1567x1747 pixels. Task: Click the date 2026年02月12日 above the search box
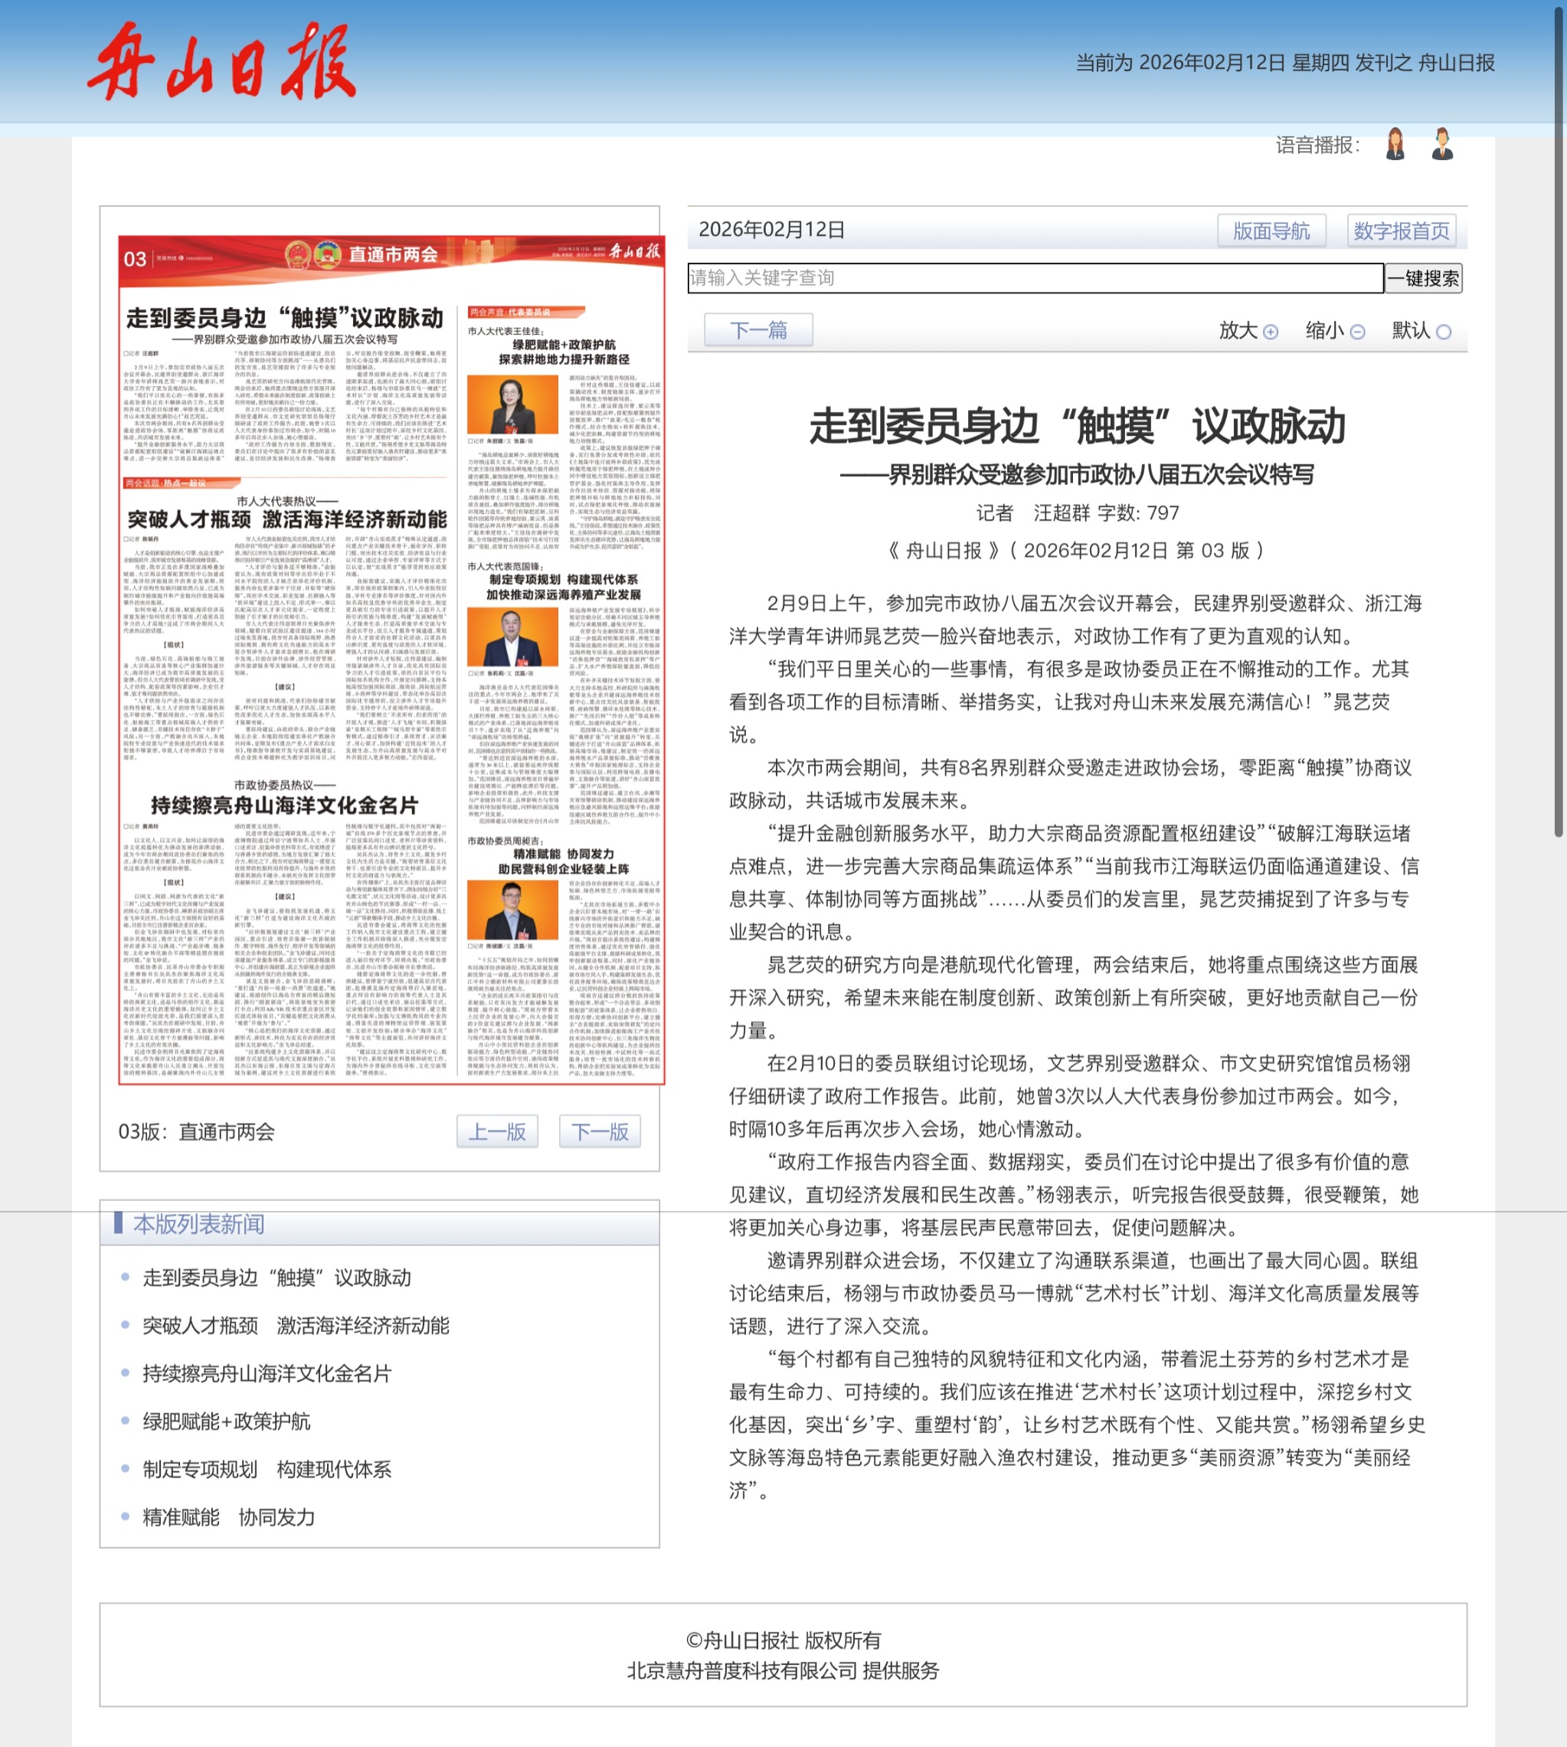tap(771, 230)
